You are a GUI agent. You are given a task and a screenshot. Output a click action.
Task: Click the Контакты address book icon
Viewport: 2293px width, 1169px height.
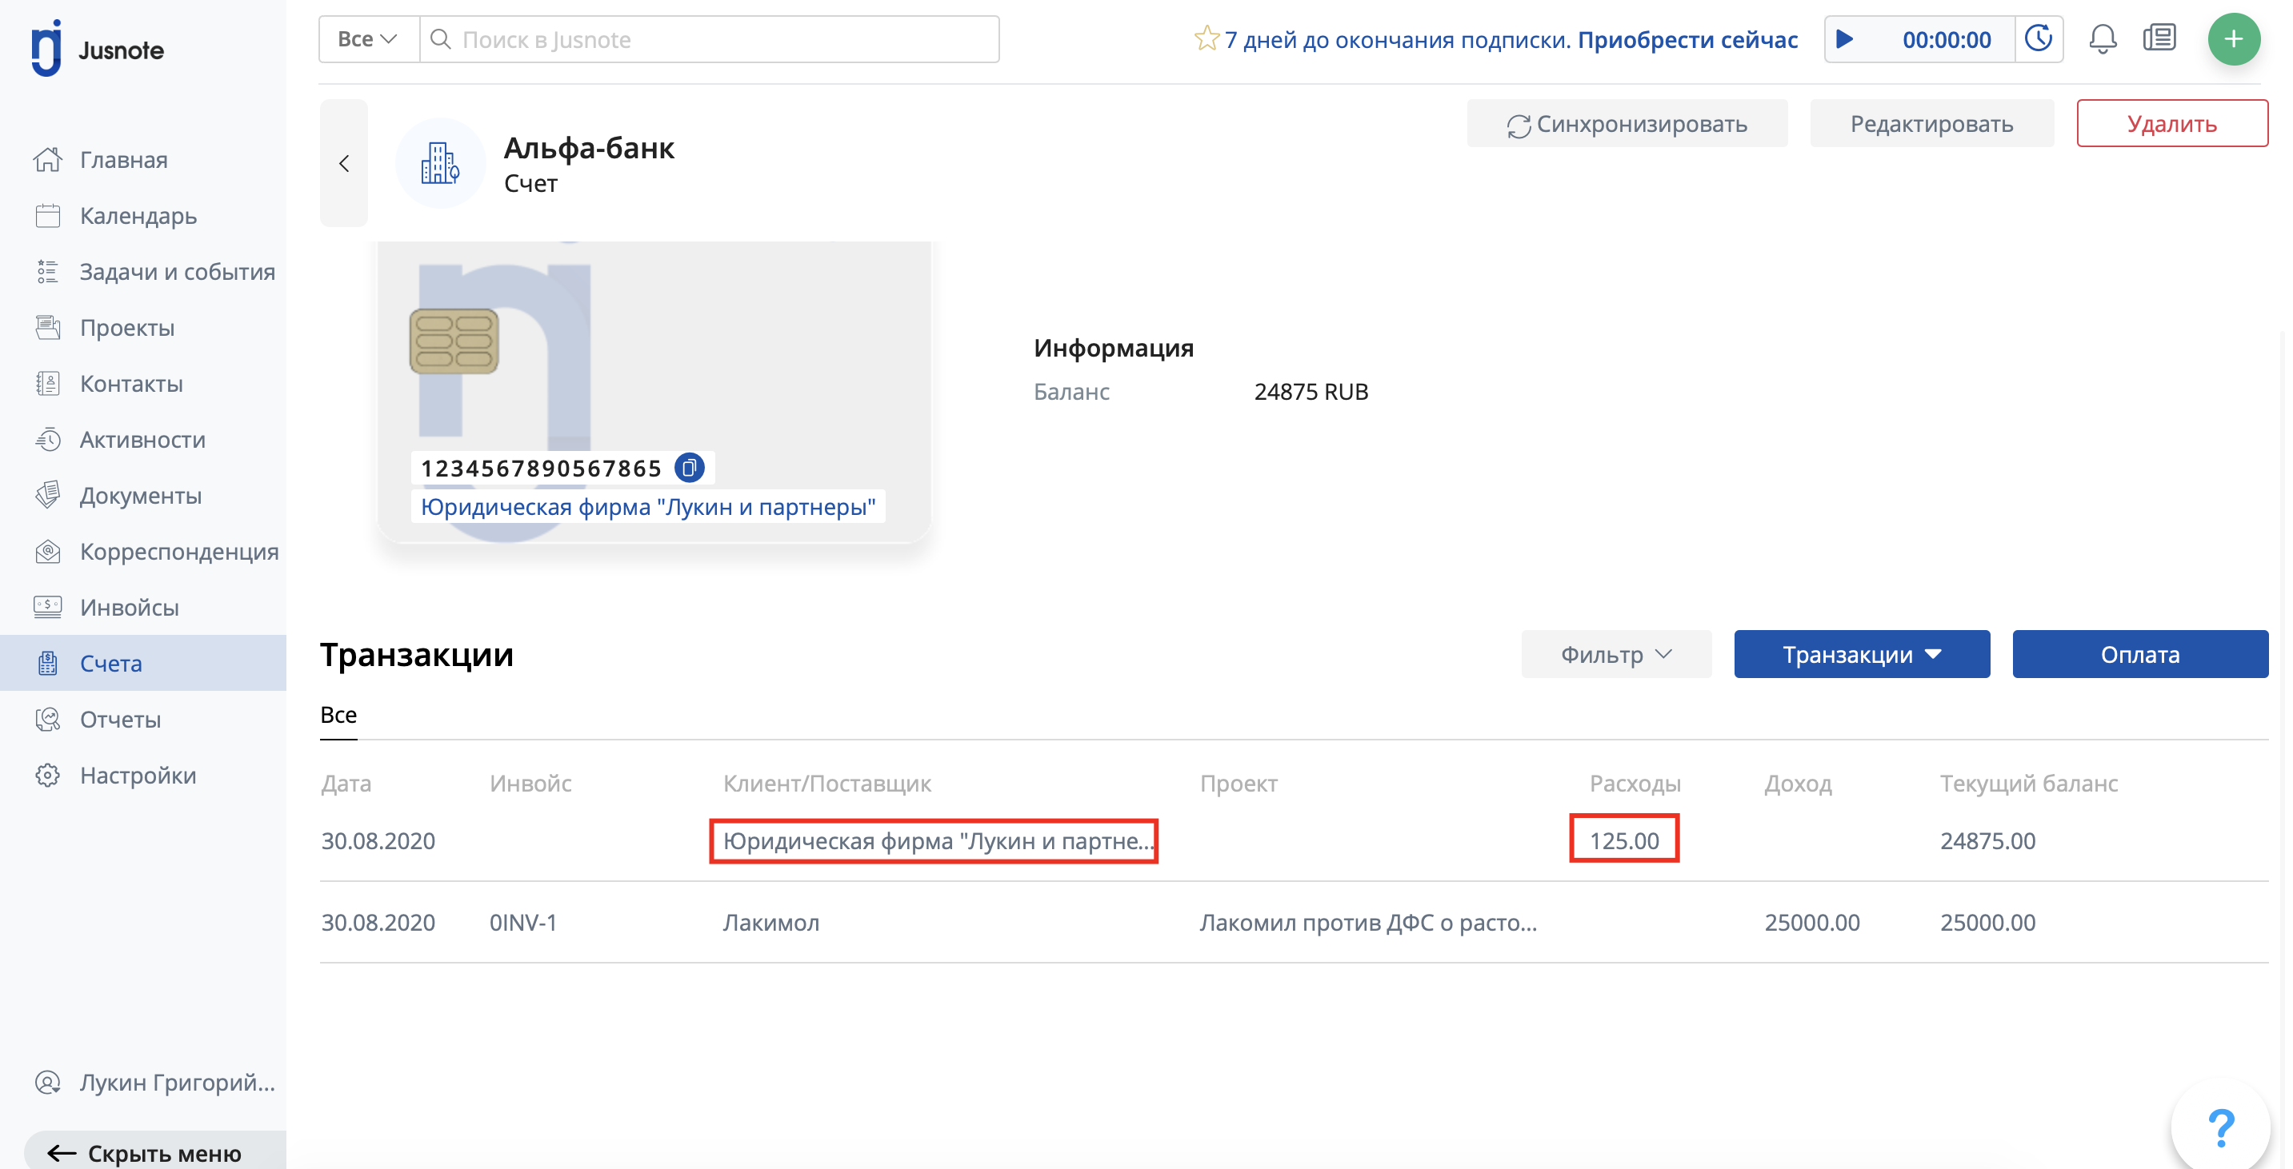(48, 384)
